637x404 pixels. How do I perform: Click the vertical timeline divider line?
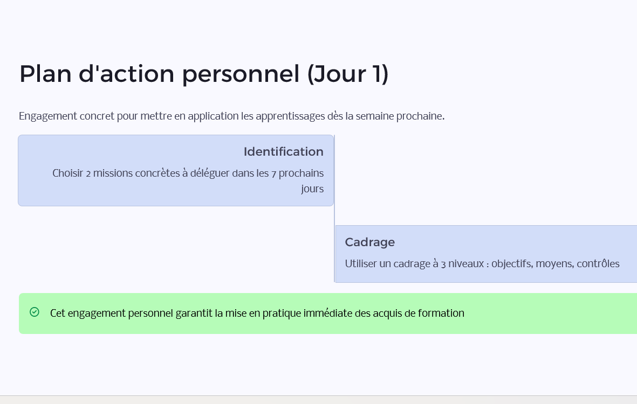click(x=334, y=215)
